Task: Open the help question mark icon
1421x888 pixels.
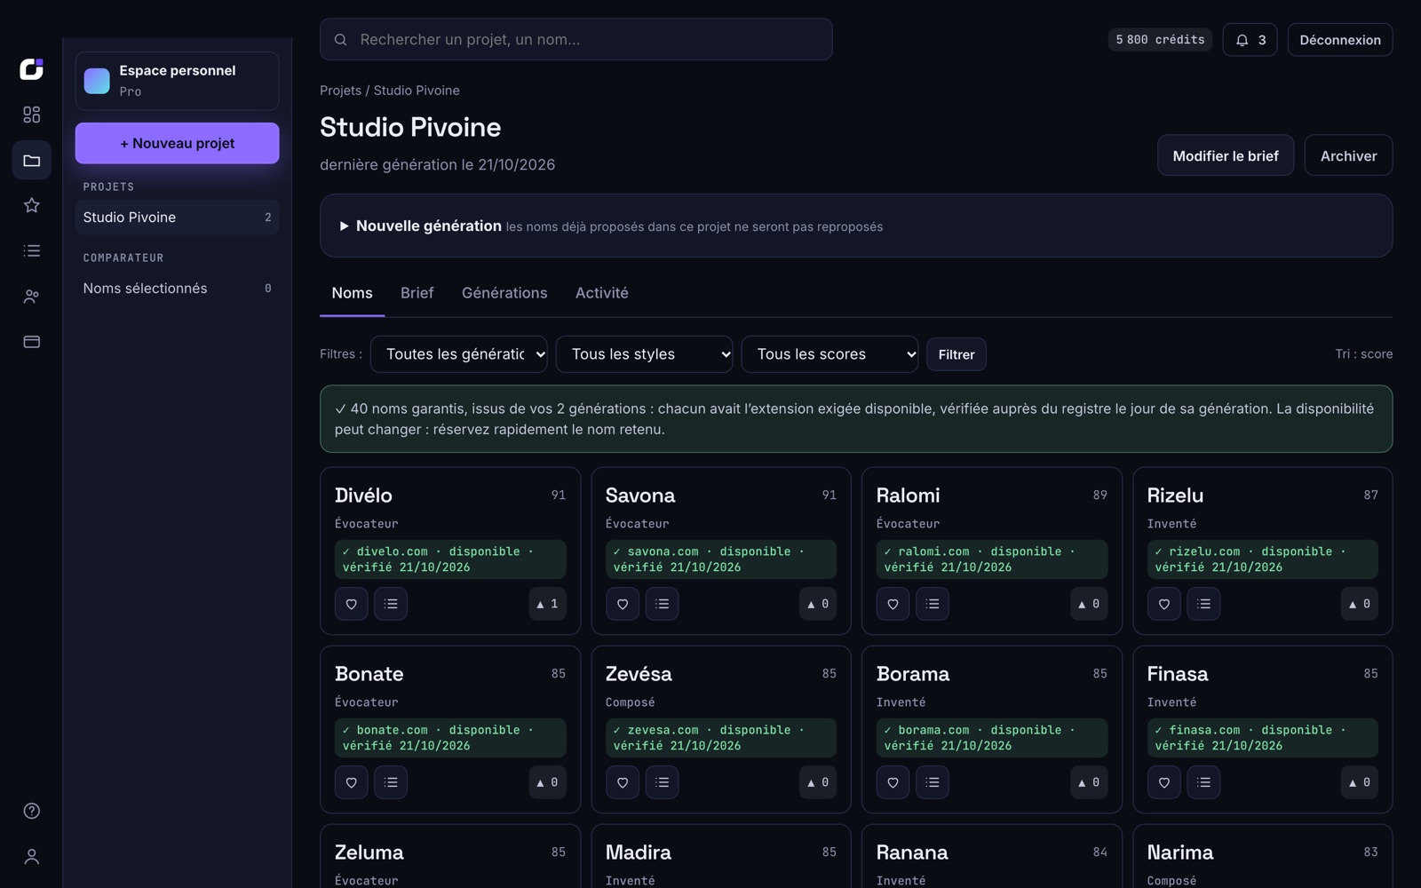Action: pos(32,811)
